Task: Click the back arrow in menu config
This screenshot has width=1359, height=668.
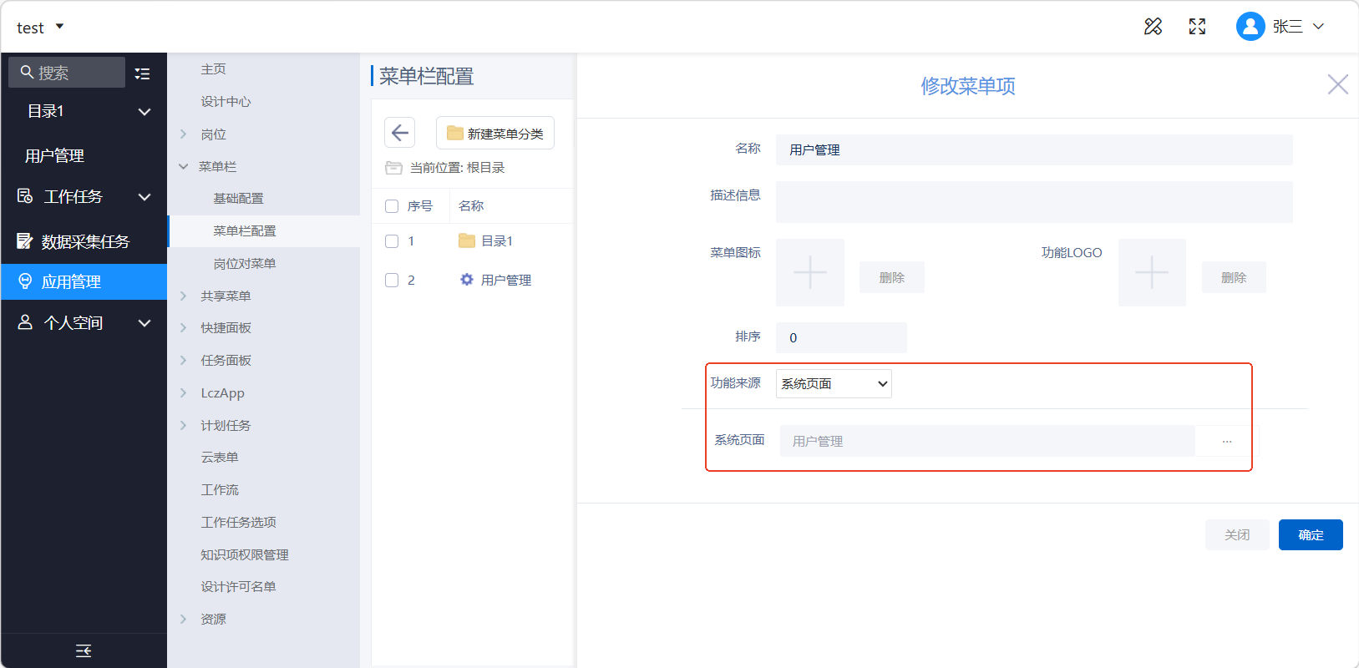Action: pyautogui.click(x=400, y=133)
